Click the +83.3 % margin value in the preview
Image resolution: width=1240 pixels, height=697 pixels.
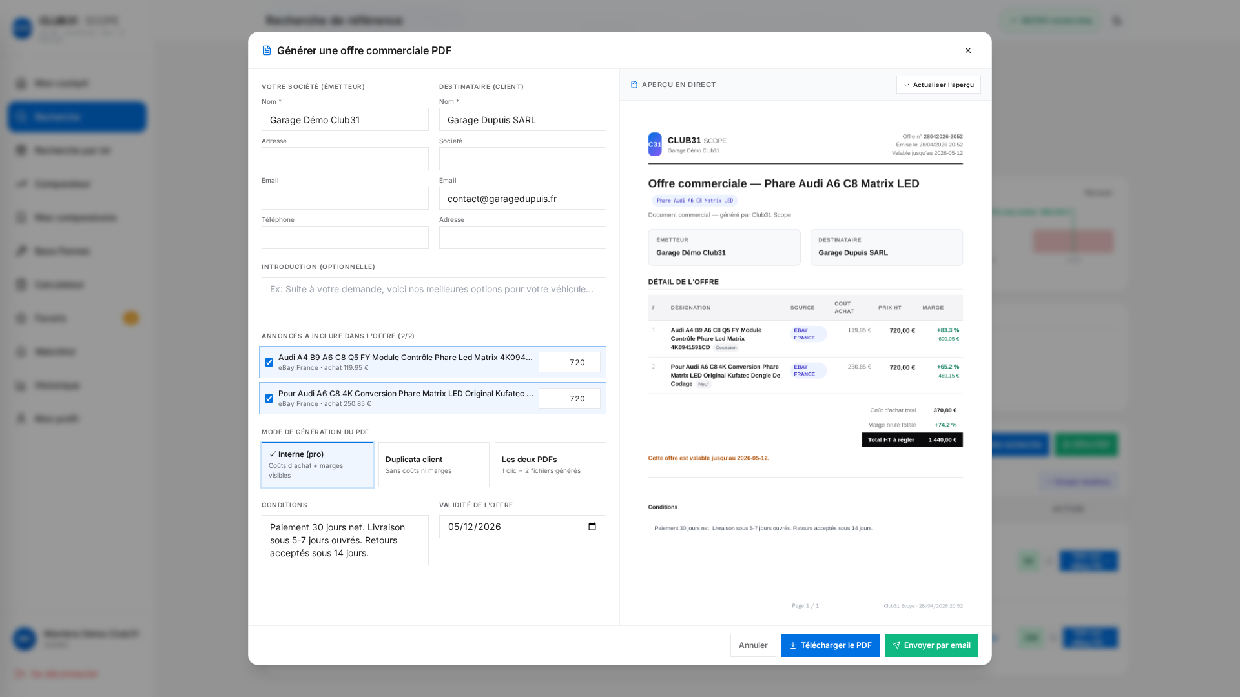click(x=948, y=330)
